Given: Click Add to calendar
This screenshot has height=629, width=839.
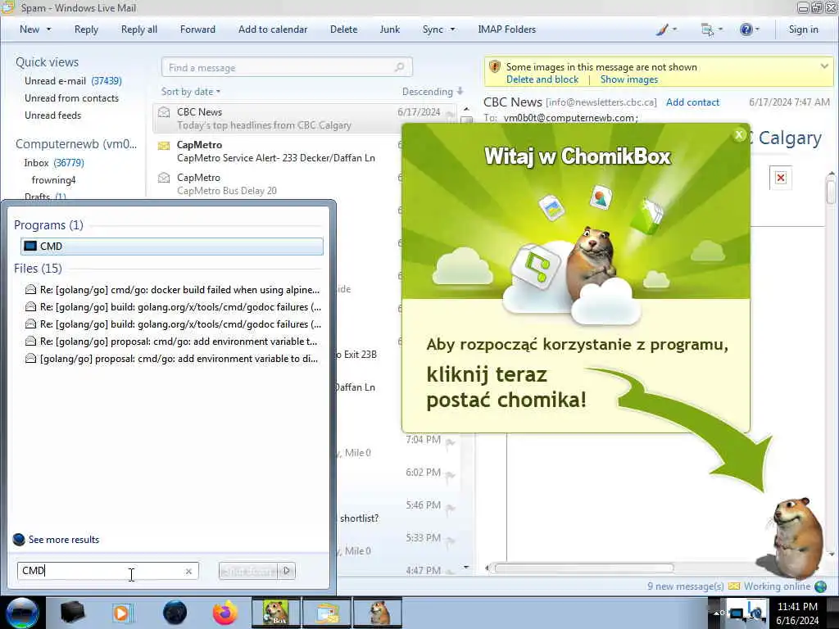Looking at the screenshot, I should click(273, 29).
